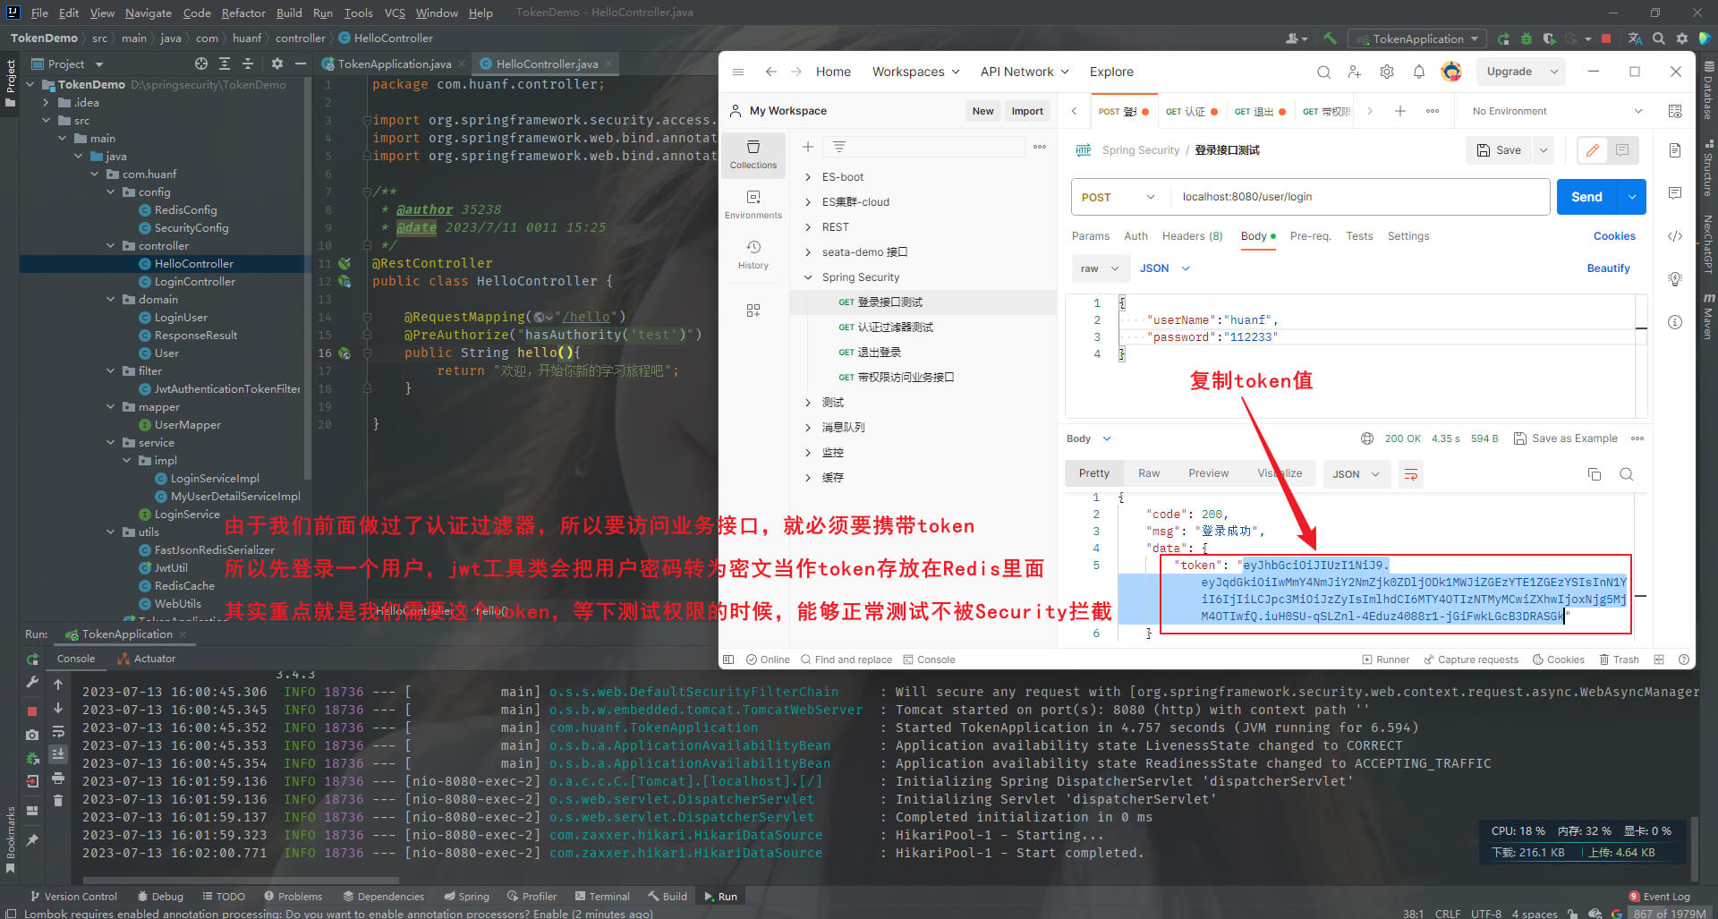Viewport: 1718px width, 919px height.
Task: Open History sidebar in Postman
Action: pyautogui.click(x=753, y=255)
